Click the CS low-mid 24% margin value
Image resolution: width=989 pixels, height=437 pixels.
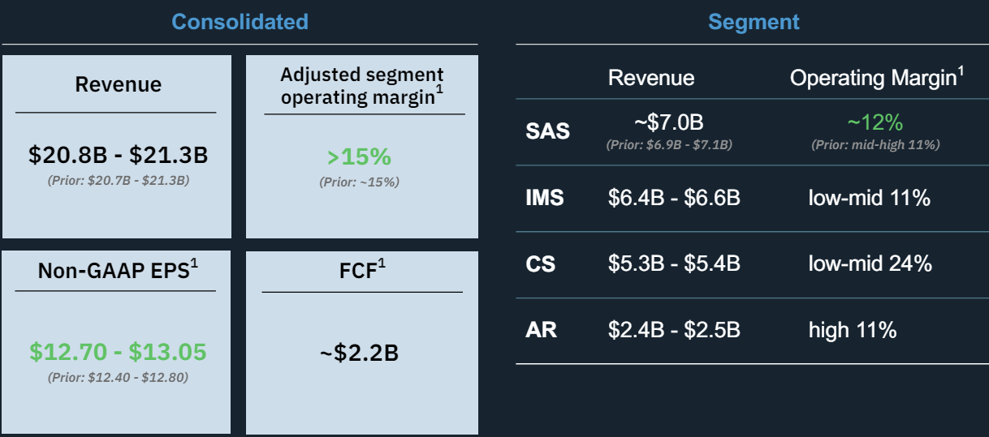pos(870,263)
